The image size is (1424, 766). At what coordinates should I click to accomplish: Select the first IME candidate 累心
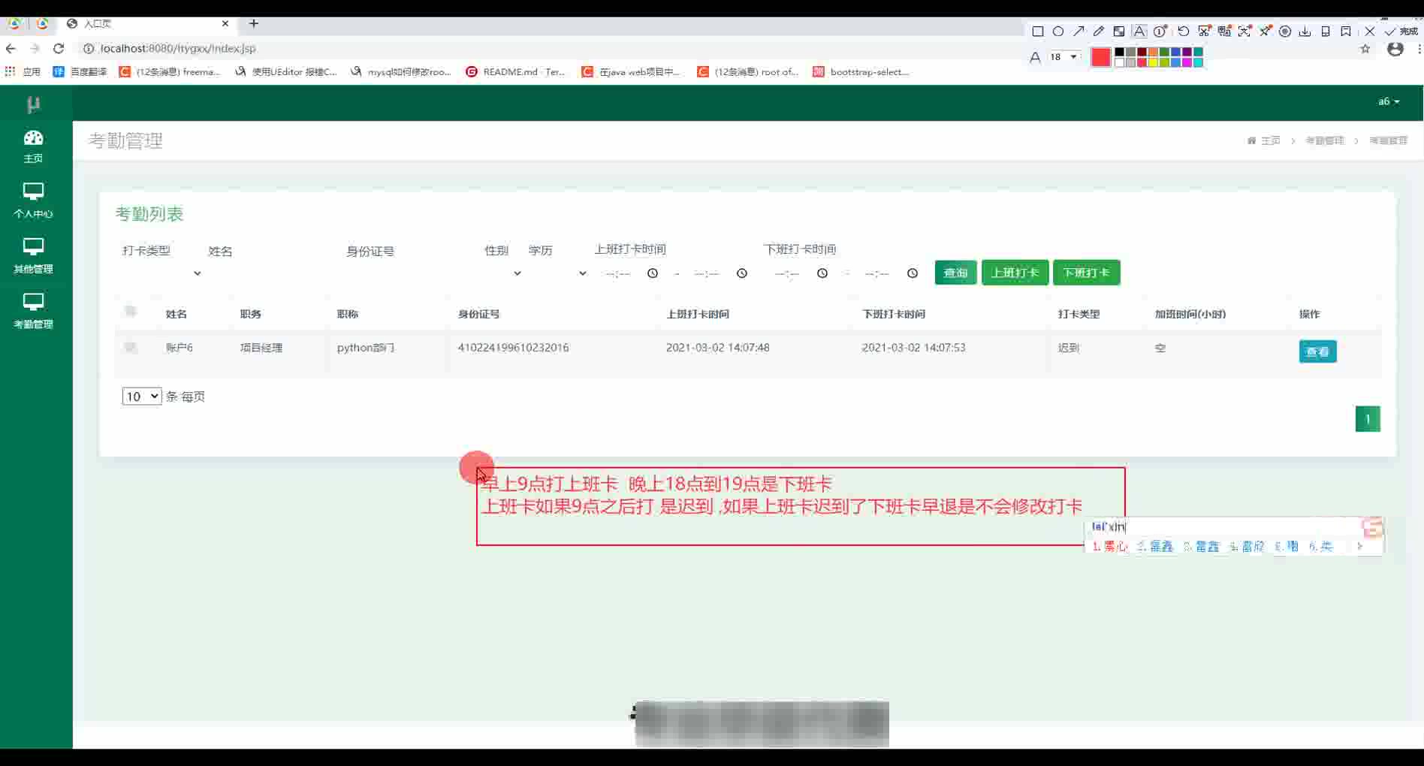pos(1110,546)
